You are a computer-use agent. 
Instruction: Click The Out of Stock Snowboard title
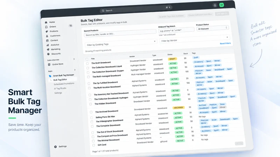pyautogui.click(x=110, y=132)
